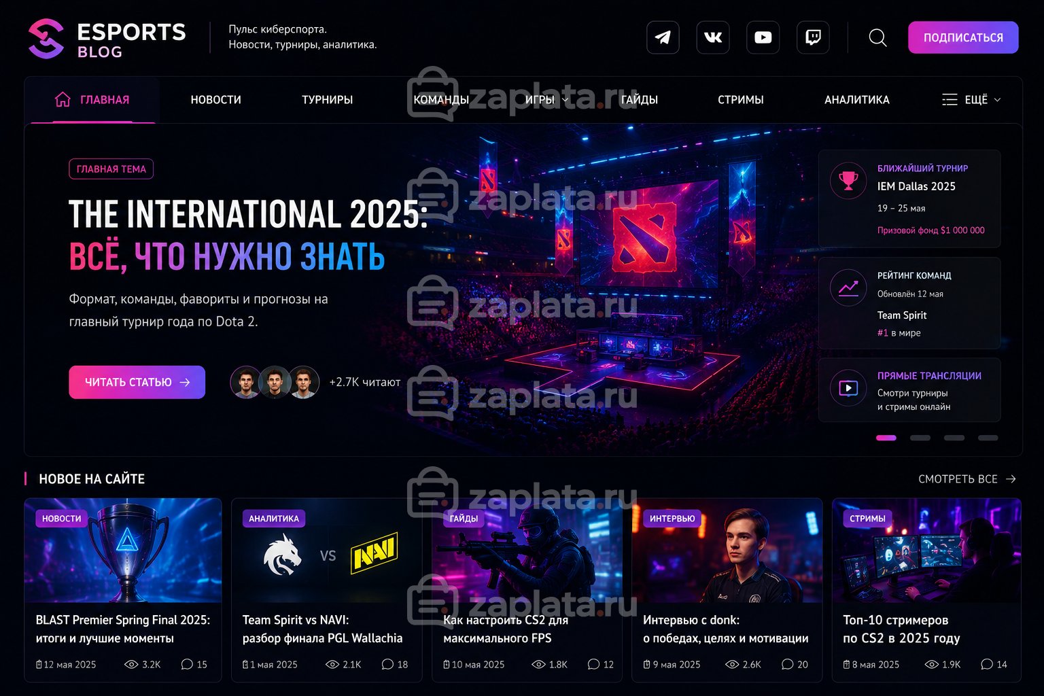The height and width of the screenshot is (696, 1044).
Task: Click the Гайды category tag on the card
Action: [464, 519]
